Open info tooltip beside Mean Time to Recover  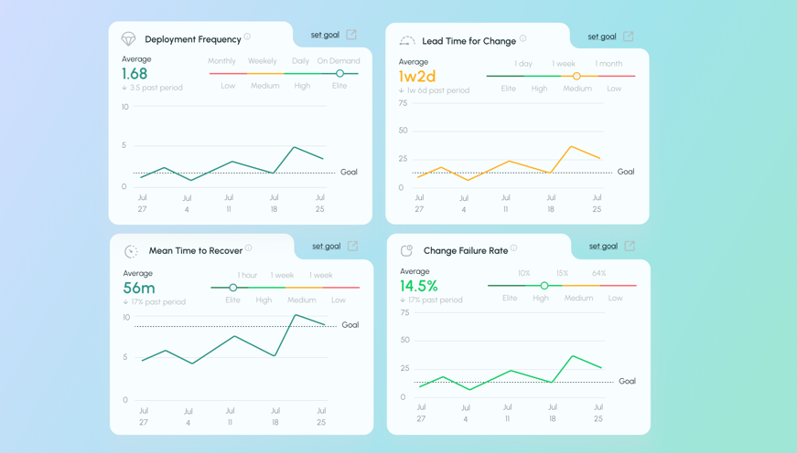click(249, 248)
